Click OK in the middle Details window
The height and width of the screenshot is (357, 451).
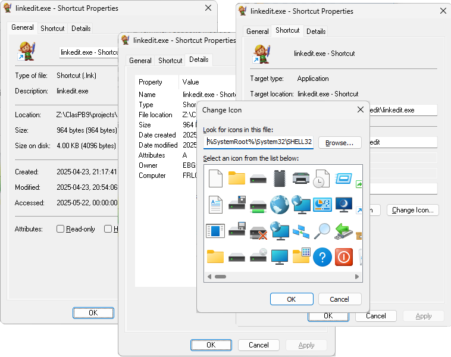coord(211,345)
